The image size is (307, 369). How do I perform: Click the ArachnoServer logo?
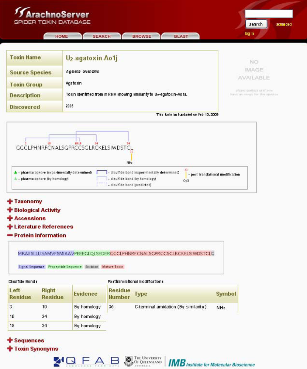52,15
